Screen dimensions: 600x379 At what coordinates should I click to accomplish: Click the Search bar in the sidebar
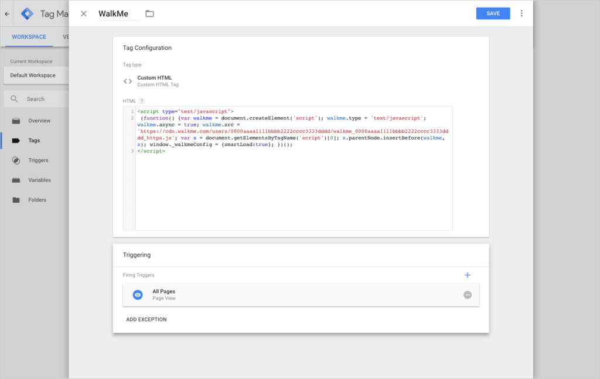pyautogui.click(x=36, y=98)
